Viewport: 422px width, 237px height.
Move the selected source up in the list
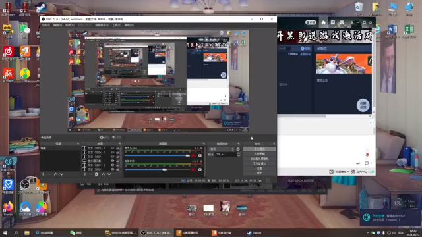pos(104,174)
